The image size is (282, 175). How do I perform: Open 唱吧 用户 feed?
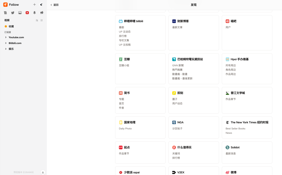[x=228, y=27]
